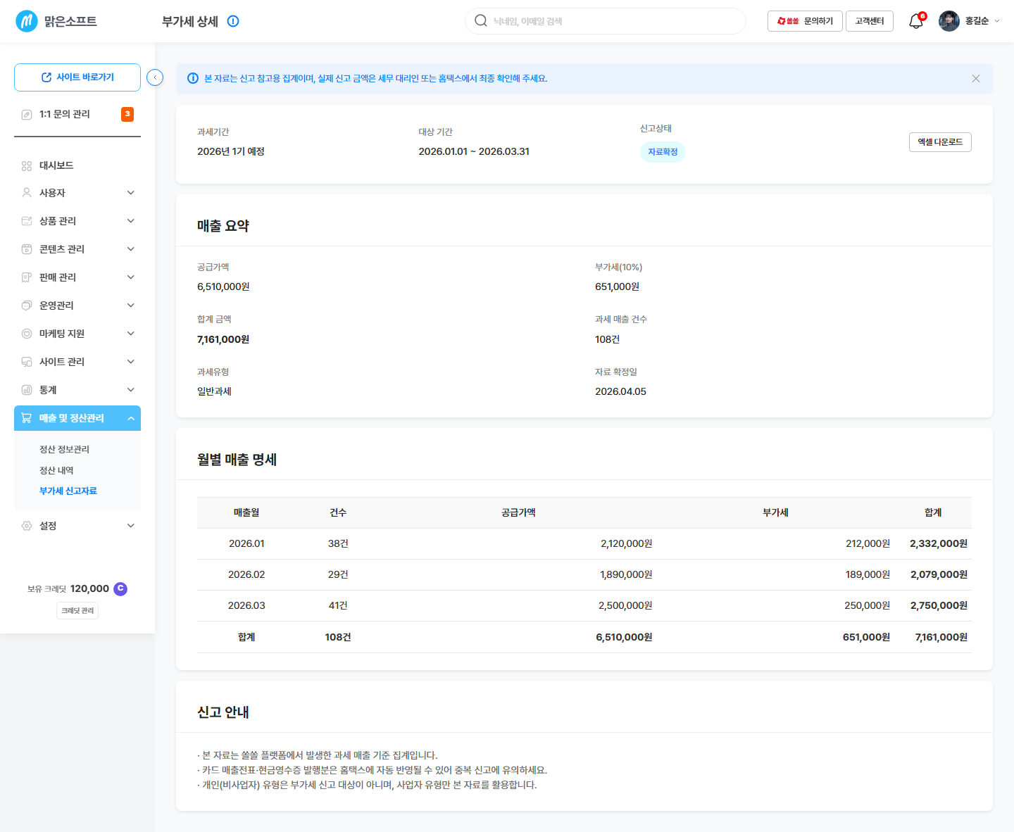Select 부가세 신고자료 submenu item

68,491
